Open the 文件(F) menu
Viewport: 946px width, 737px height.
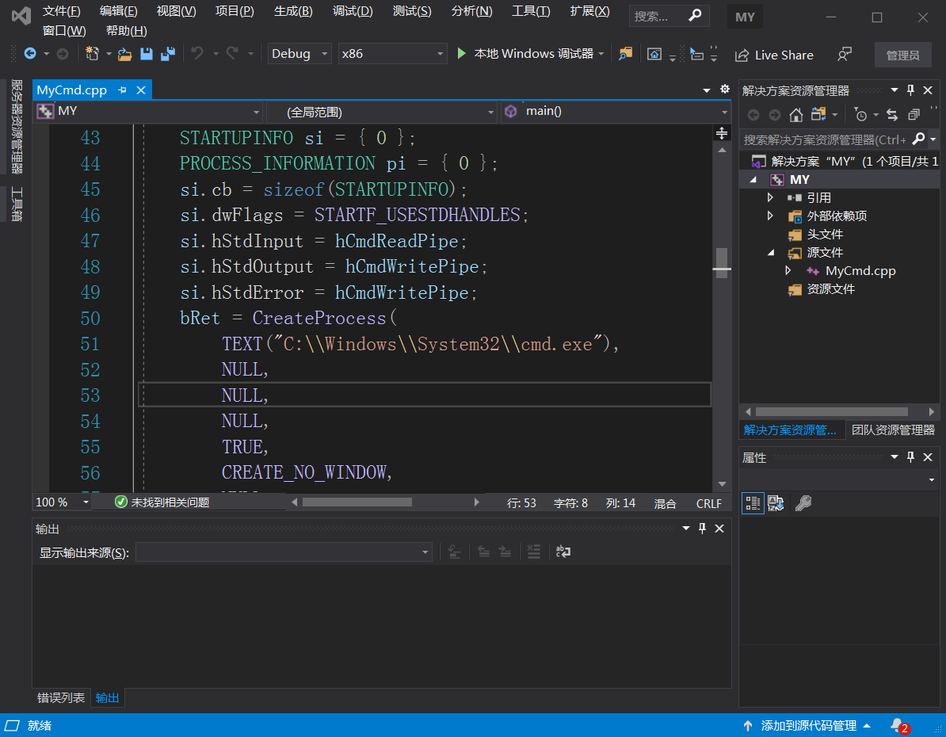coord(62,11)
